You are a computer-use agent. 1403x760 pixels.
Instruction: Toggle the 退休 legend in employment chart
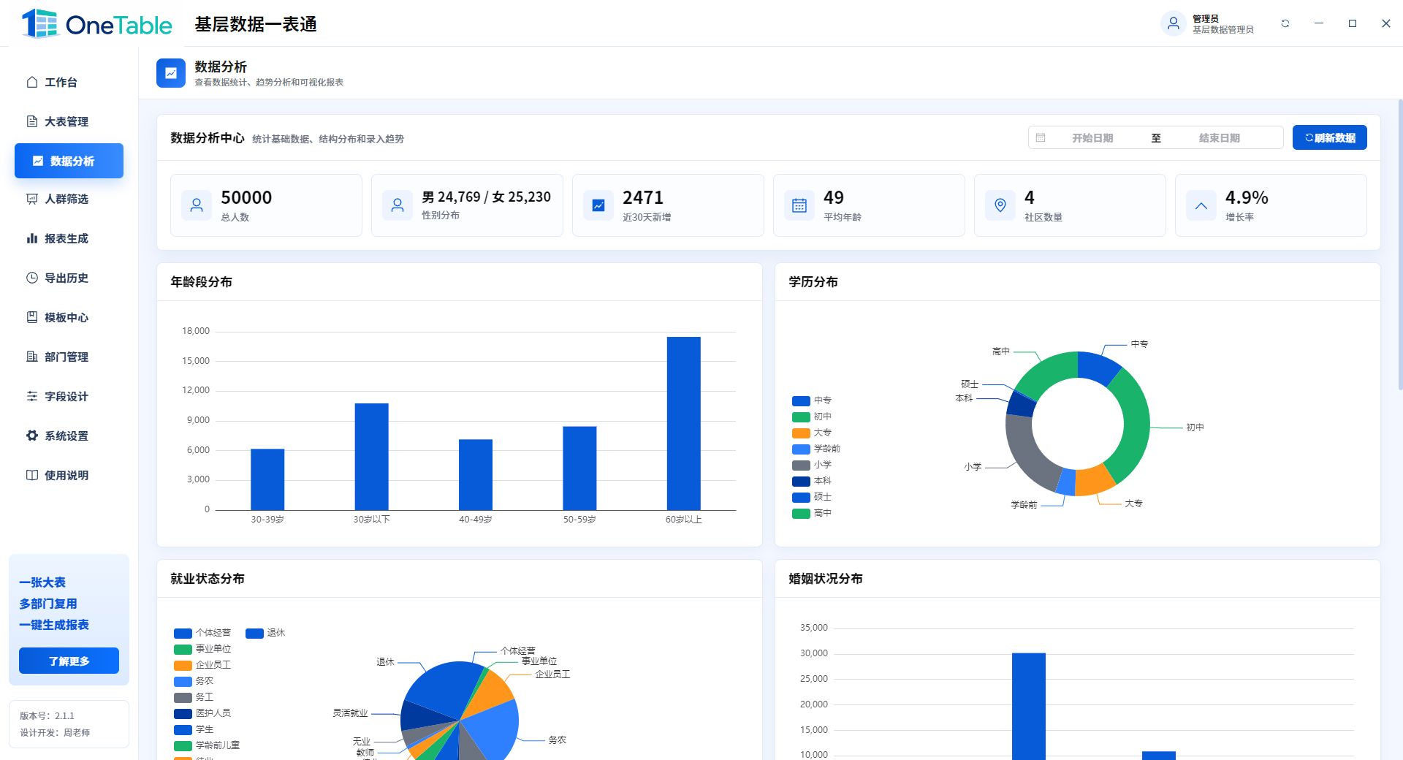click(265, 633)
